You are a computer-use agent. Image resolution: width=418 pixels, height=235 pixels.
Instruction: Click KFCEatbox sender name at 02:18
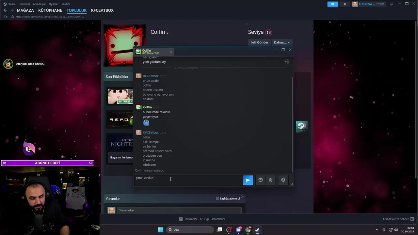151,133
